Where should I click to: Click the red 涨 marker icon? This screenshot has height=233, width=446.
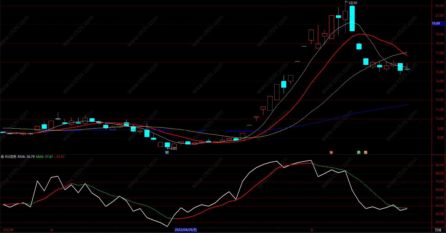[331, 152]
